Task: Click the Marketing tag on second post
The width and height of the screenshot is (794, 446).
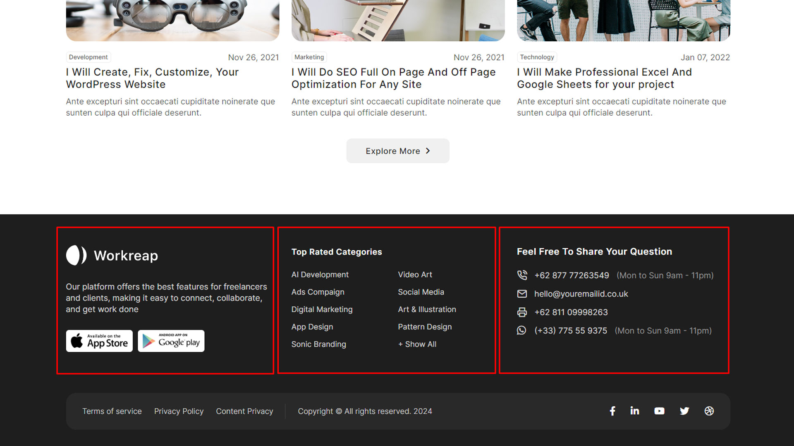Action: (309, 57)
